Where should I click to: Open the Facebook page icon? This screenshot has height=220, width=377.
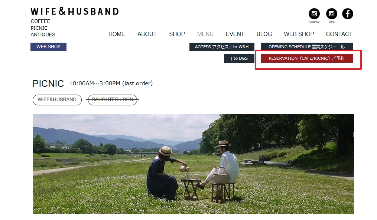point(347,14)
